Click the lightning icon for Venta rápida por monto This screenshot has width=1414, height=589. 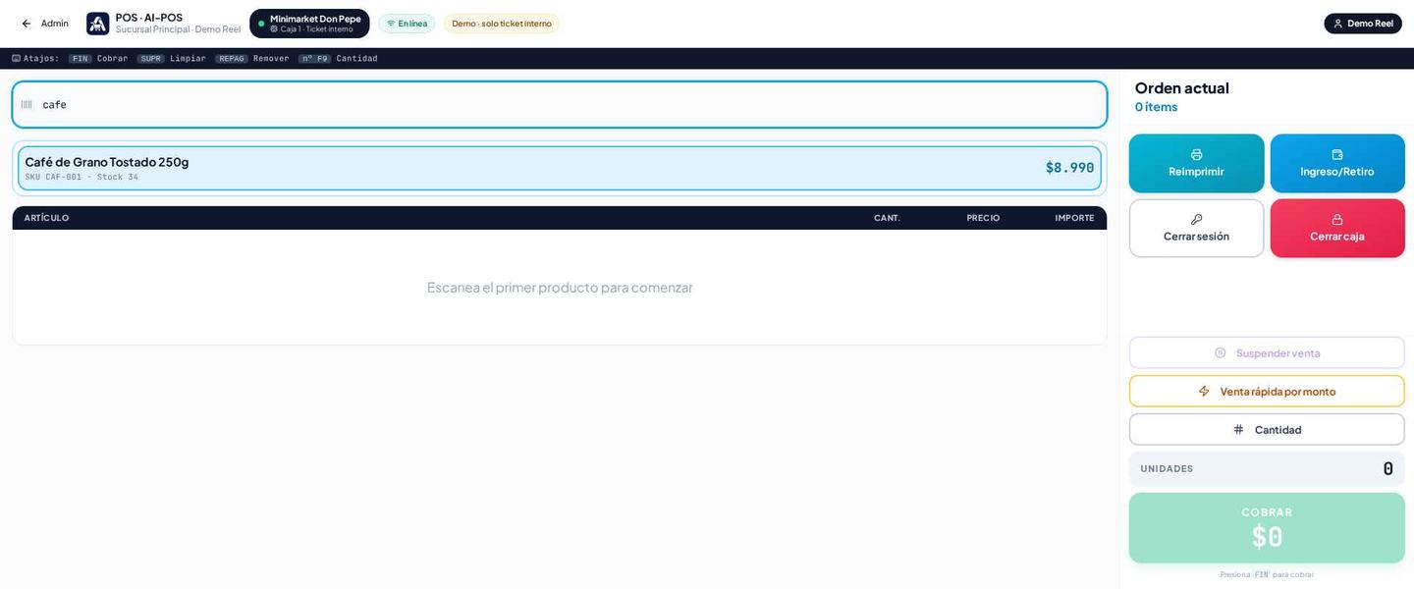[1204, 391]
